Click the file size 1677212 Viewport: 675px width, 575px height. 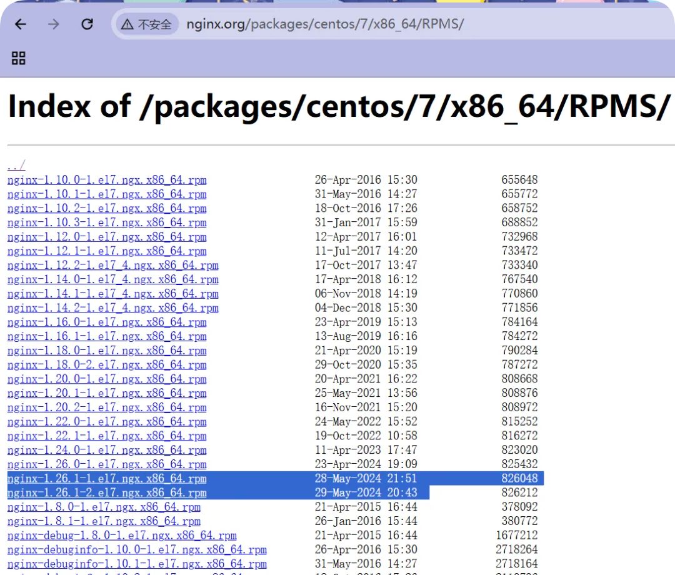pos(517,534)
